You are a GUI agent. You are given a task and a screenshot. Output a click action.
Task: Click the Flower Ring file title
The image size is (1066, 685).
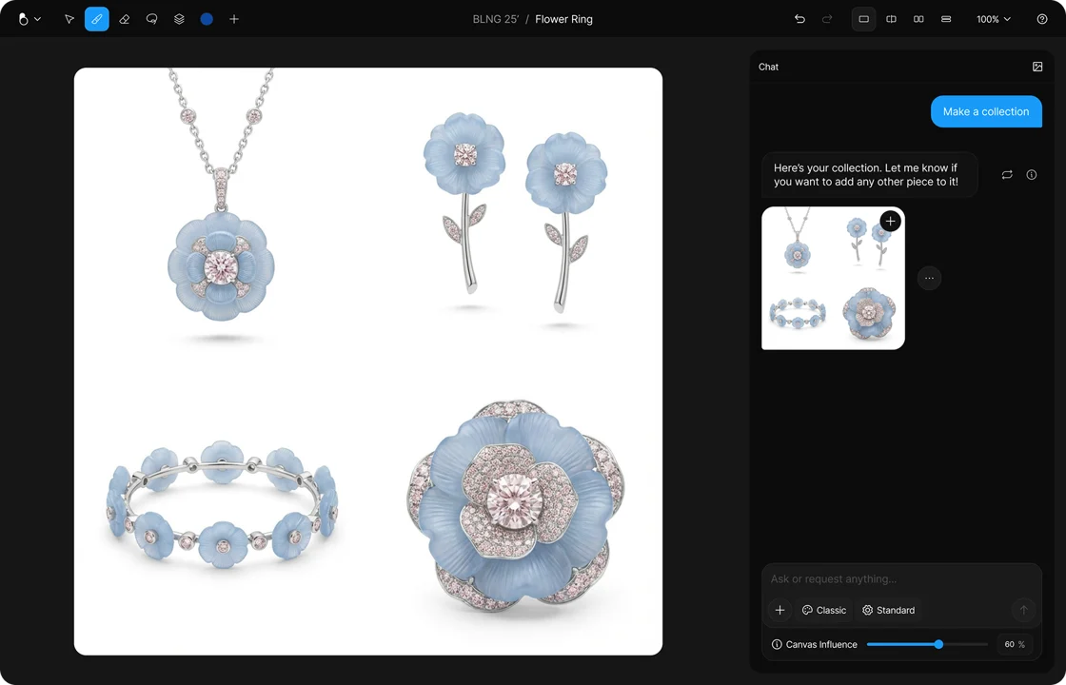(563, 19)
